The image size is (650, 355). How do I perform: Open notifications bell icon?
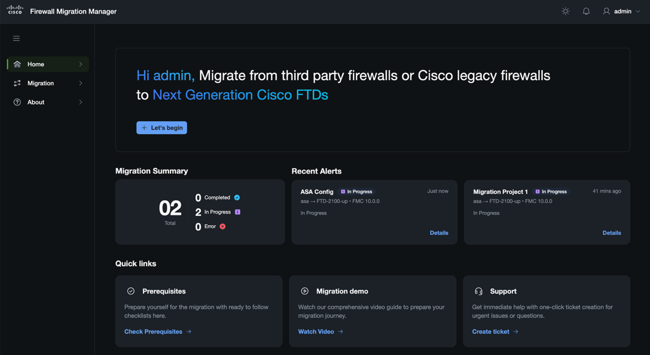(586, 11)
